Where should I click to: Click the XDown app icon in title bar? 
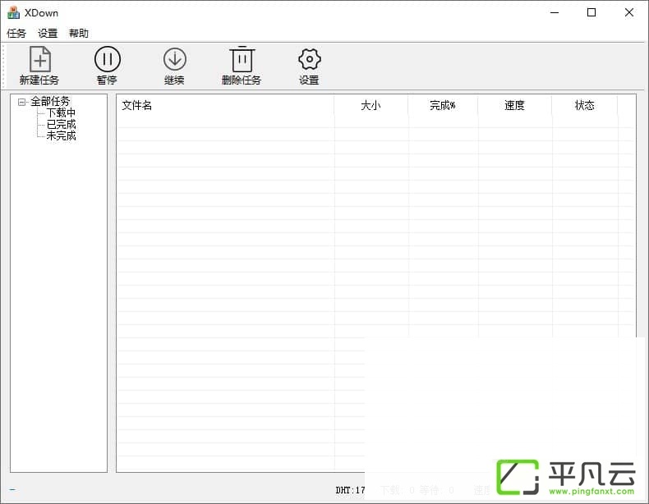pos(13,13)
